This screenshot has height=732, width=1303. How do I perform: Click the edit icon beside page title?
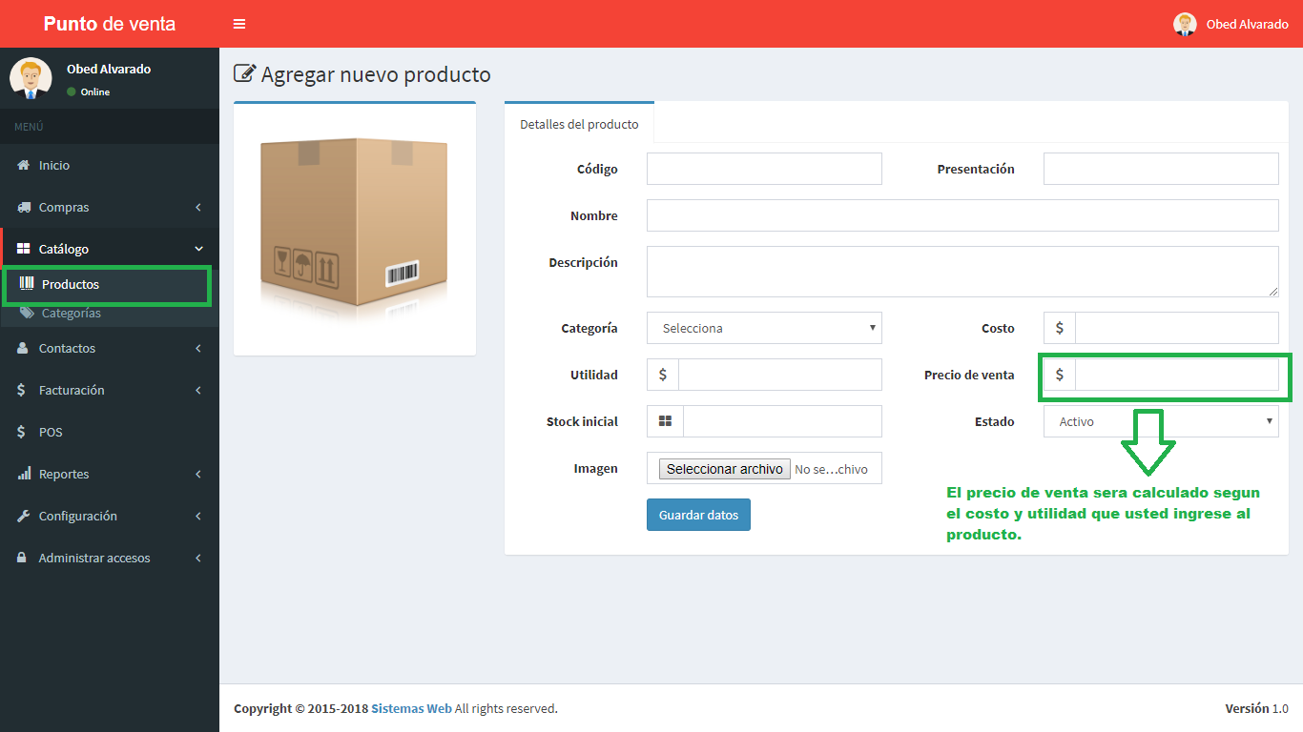pyautogui.click(x=244, y=73)
